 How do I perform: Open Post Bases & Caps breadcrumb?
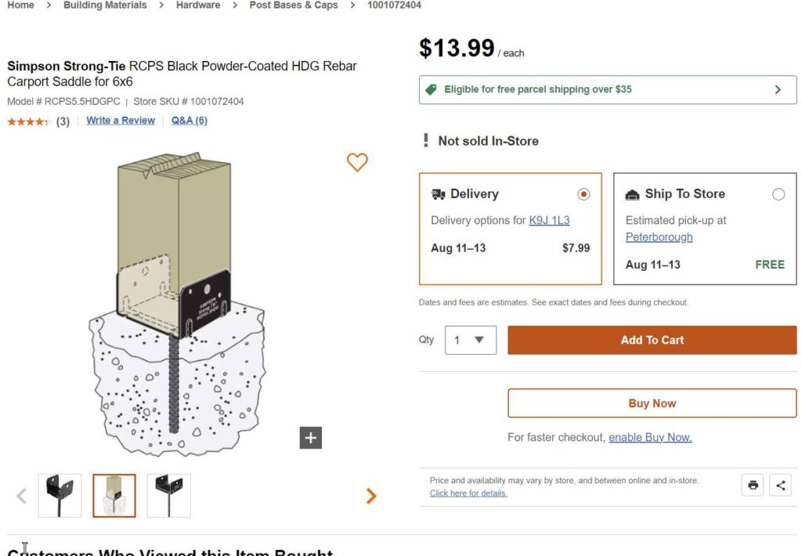294,5
